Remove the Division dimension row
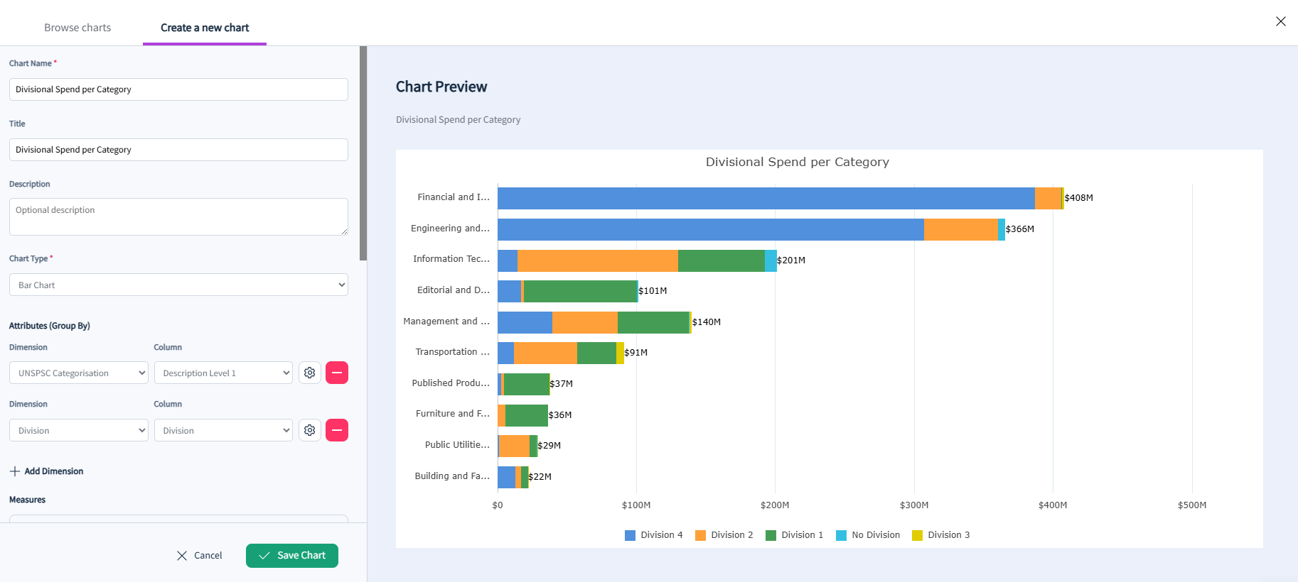Image resolution: width=1298 pixels, height=582 pixels. (337, 430)
